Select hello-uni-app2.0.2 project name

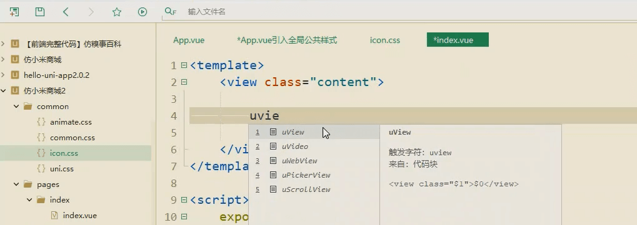(x=56, y=75)
